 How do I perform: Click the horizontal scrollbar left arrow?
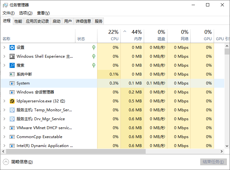click(x=3, y=152)
